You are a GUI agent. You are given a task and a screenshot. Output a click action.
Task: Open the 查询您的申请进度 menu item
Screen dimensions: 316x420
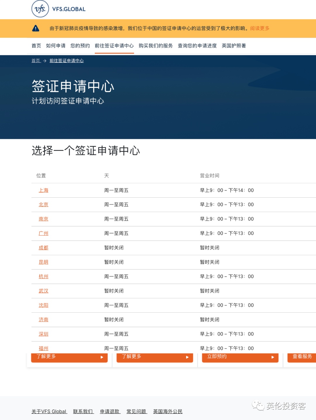[197, 46]
